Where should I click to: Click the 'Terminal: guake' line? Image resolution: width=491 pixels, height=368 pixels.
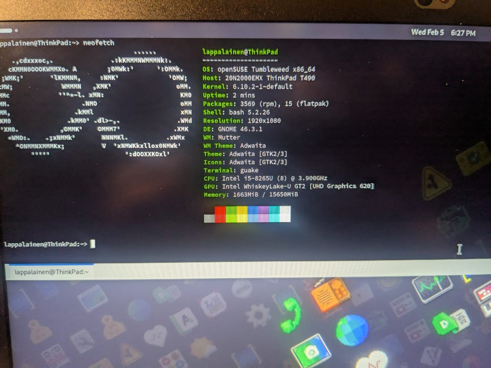pos(231,170)
